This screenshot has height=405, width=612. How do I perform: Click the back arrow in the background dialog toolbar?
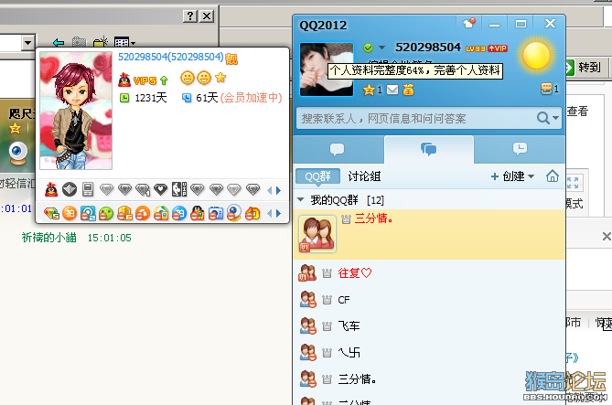coord(59,42)
